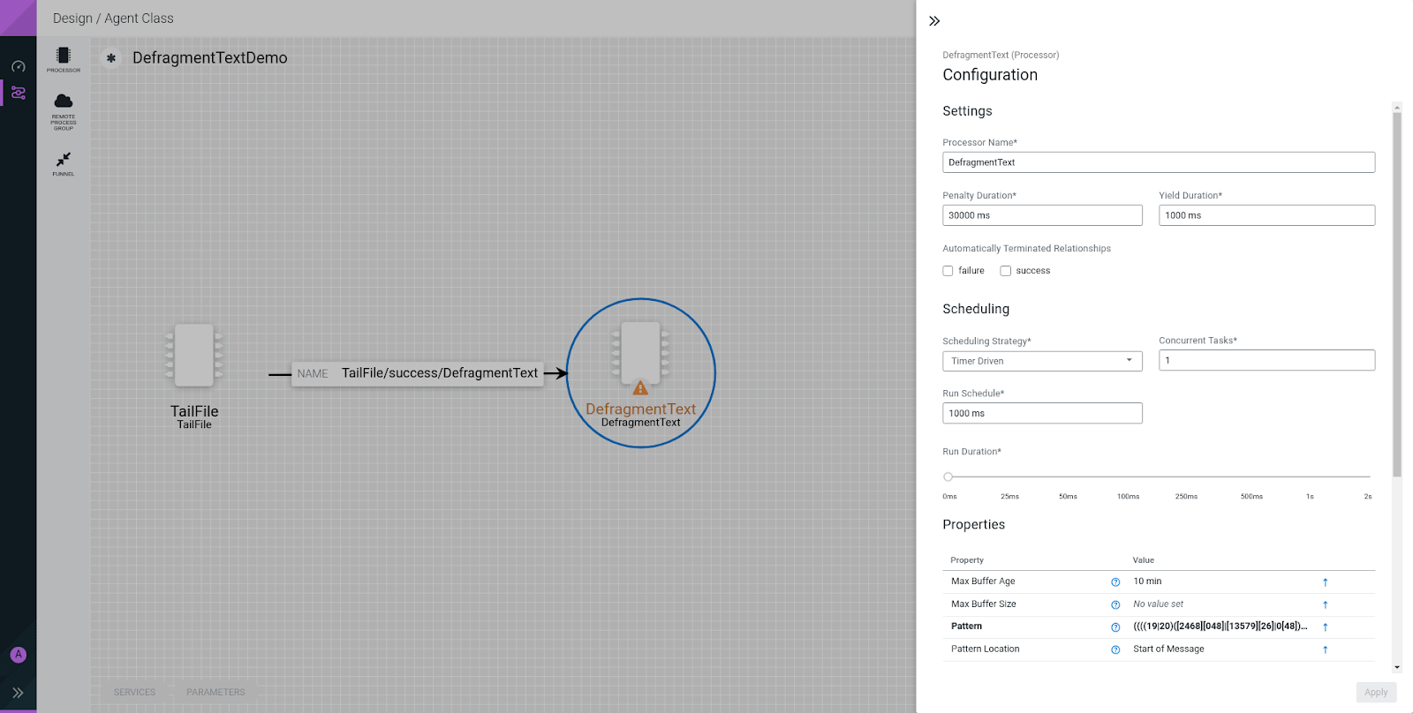Click the Pattern property help icon
Image resolution: width=1413 pixels, height=713 pixels.
pos(1115,627)
